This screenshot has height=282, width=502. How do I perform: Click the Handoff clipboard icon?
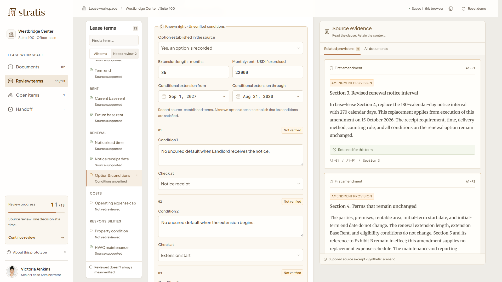[10, 109]
